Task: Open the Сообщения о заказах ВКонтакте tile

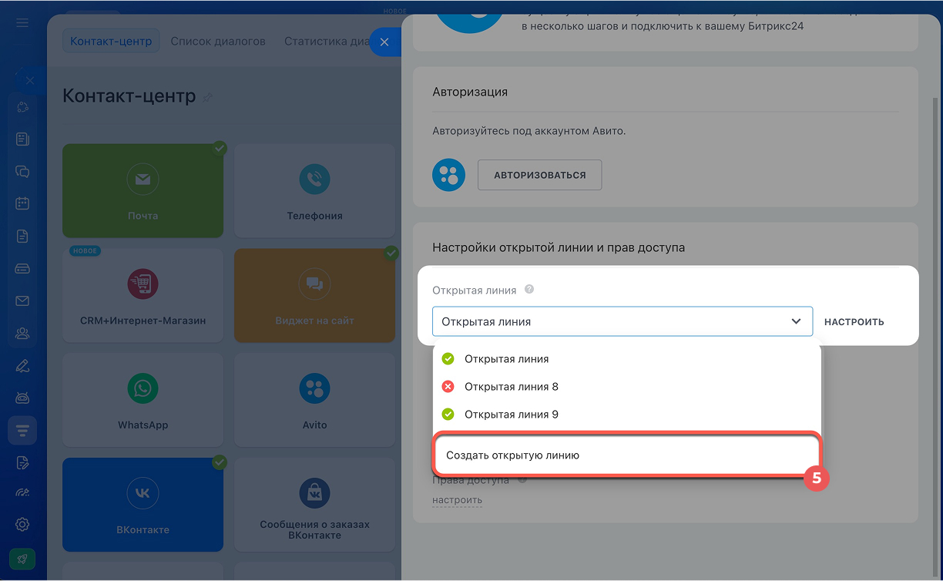Action: (x=314, y=505)
